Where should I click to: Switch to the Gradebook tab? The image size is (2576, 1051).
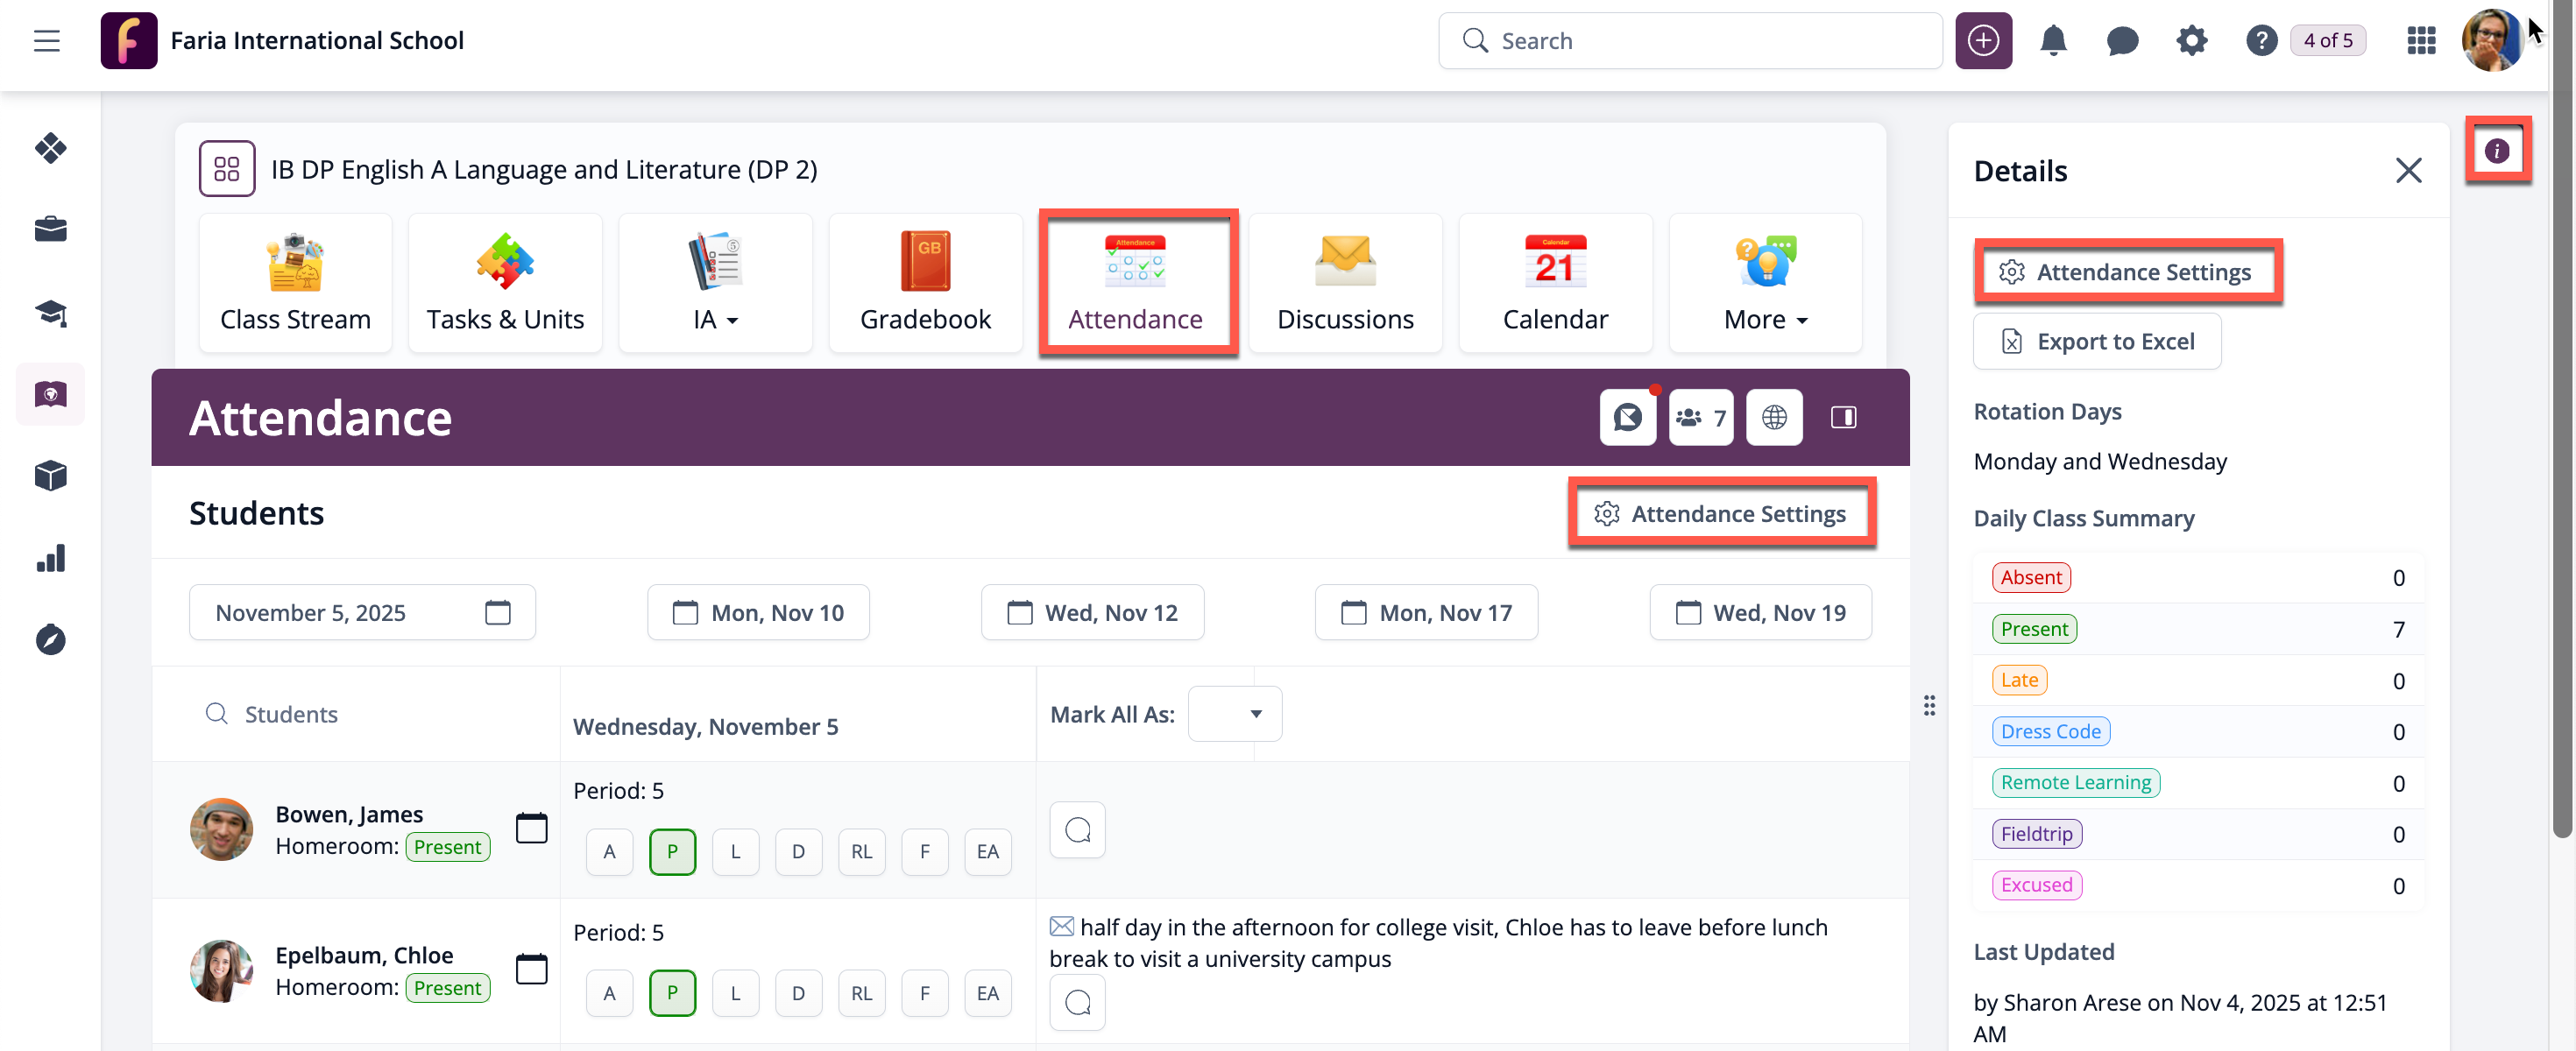tap(925, 282)
